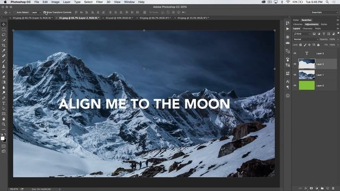Image resolution: width=340 pixels, height=191 pixels.
Task: Select the History Brush tool
Action: point(4,72)
